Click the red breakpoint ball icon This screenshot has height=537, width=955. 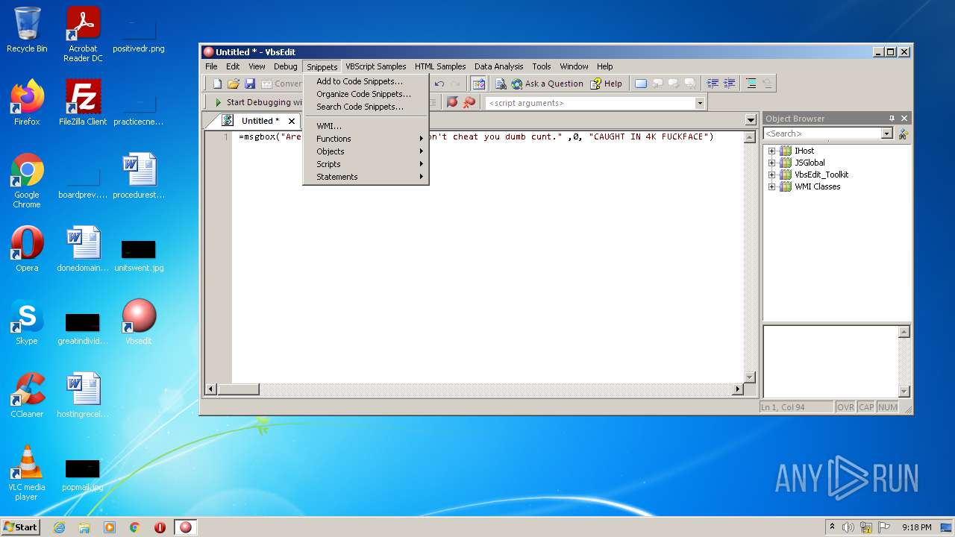pos(452,102)
